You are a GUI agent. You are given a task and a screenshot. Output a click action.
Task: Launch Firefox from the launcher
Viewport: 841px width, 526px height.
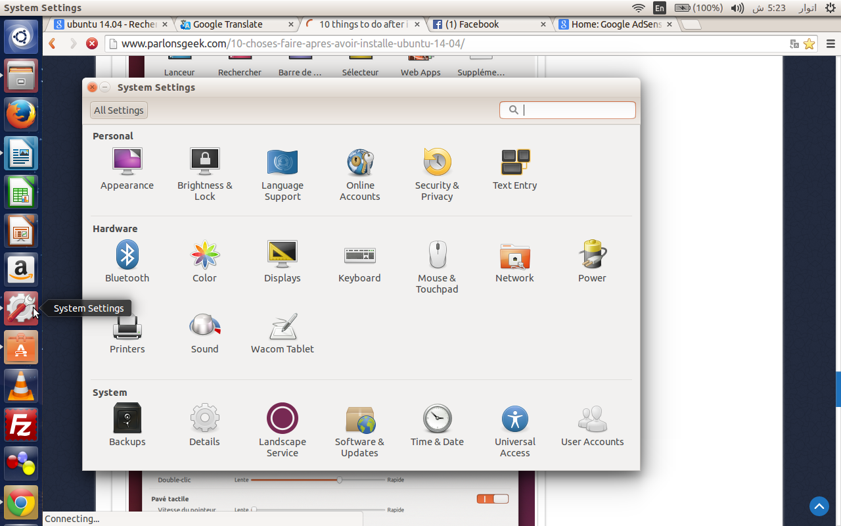tap(21, 114)
